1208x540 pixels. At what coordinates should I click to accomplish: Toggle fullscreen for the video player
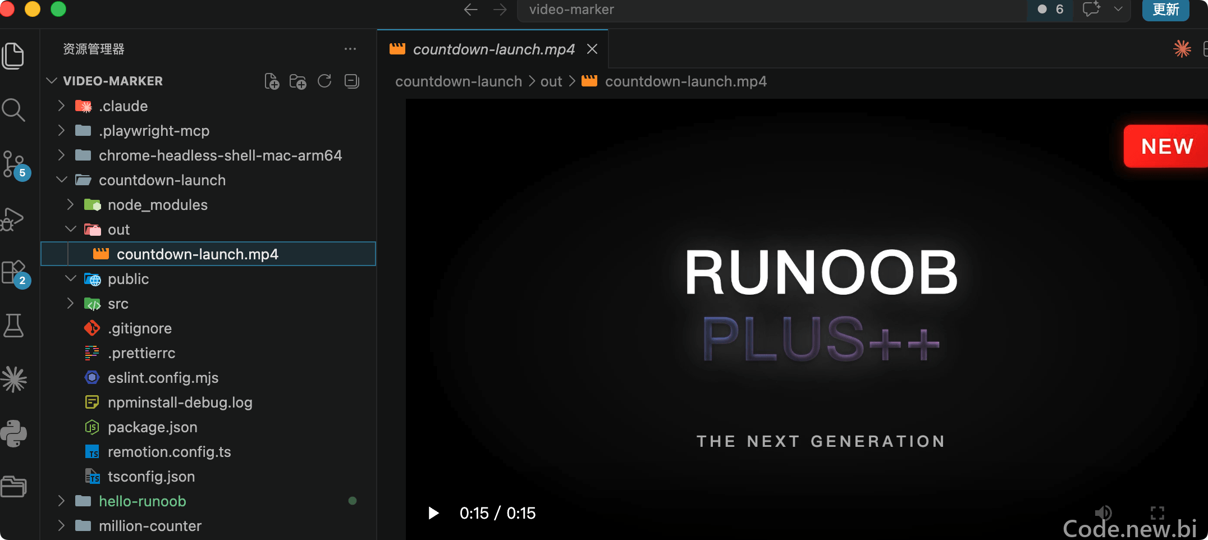tap(1157, 512)
